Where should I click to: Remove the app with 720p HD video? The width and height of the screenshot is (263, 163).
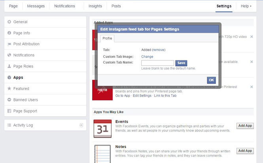coord(252,37)
